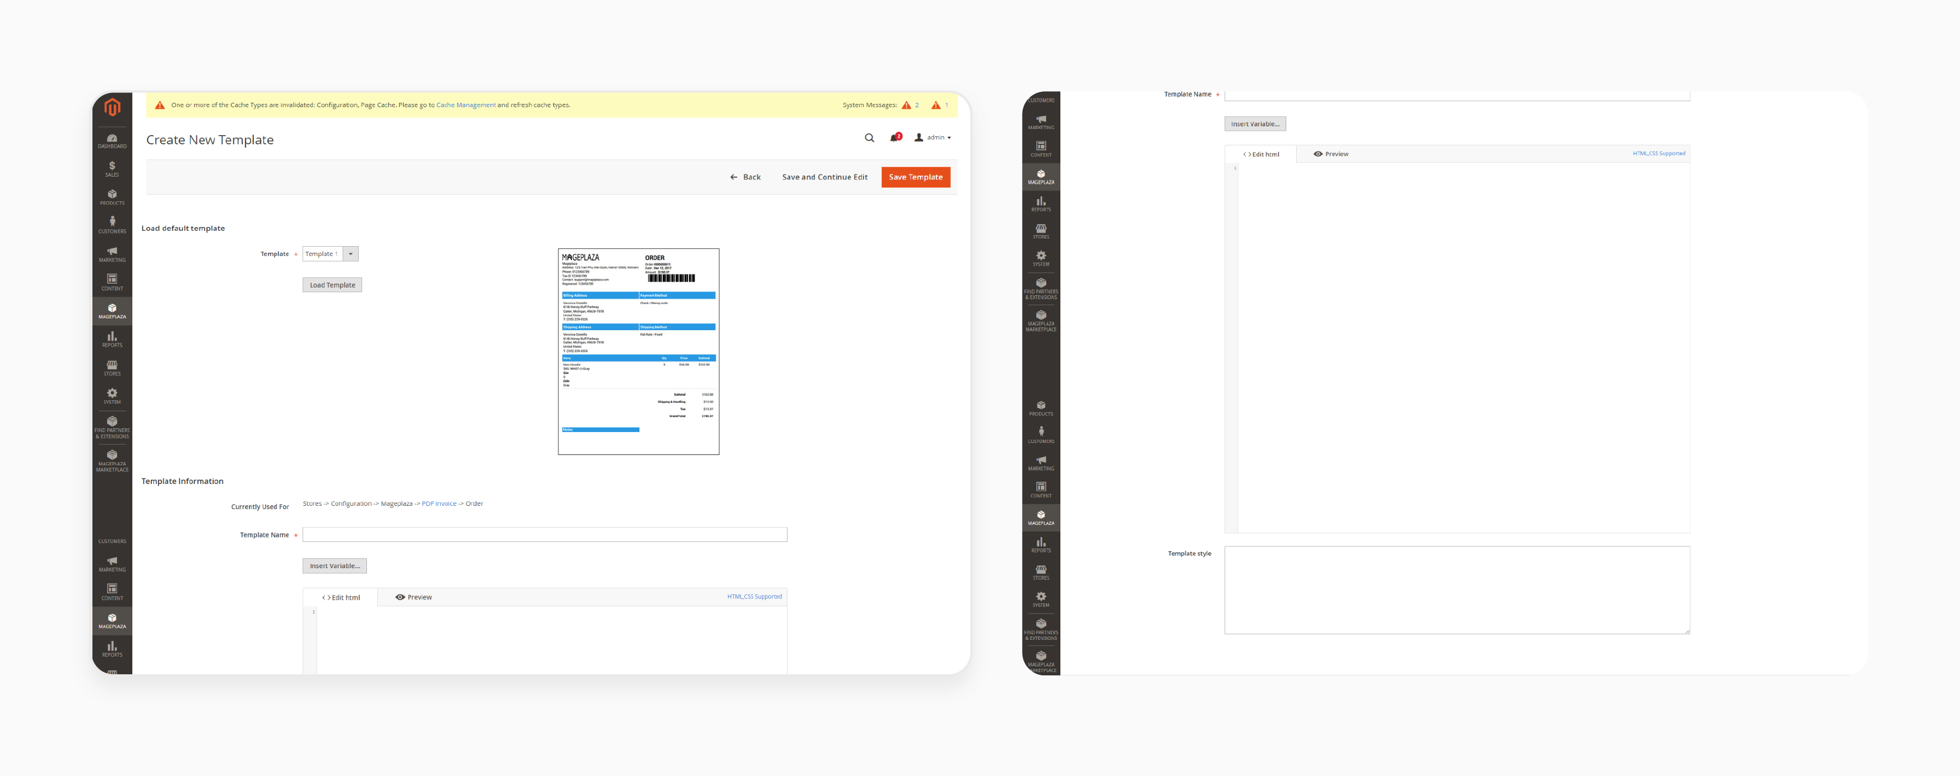Switch to Preview tab on right page

point(1331,154)
